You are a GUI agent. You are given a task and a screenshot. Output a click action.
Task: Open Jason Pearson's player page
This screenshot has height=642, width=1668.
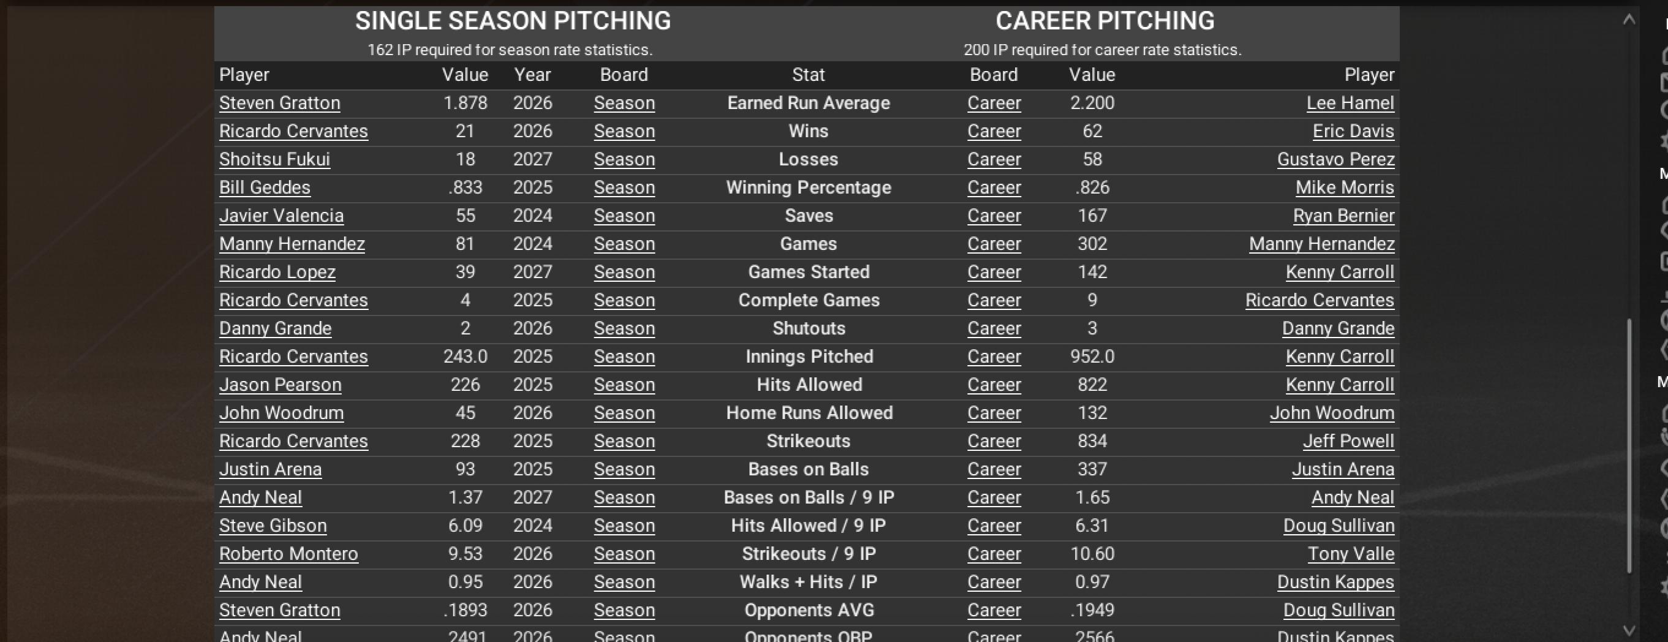[x=280, y=385]
